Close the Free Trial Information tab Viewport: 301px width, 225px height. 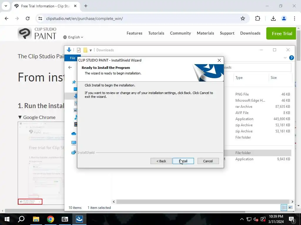click(x=75, y=6)
